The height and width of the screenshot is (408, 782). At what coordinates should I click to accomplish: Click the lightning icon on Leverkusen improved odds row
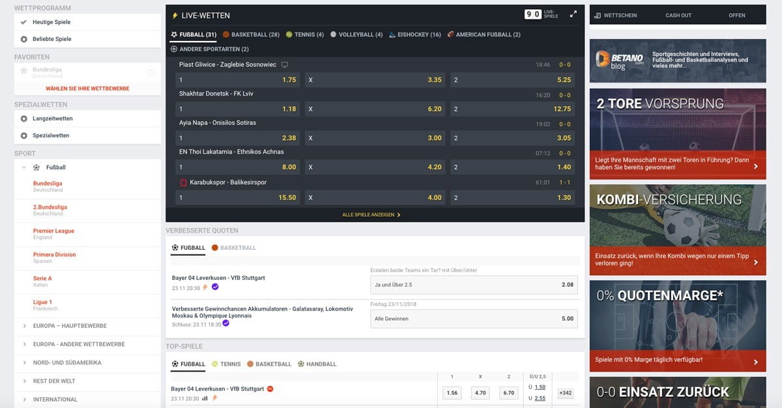[x=205, y=287]
